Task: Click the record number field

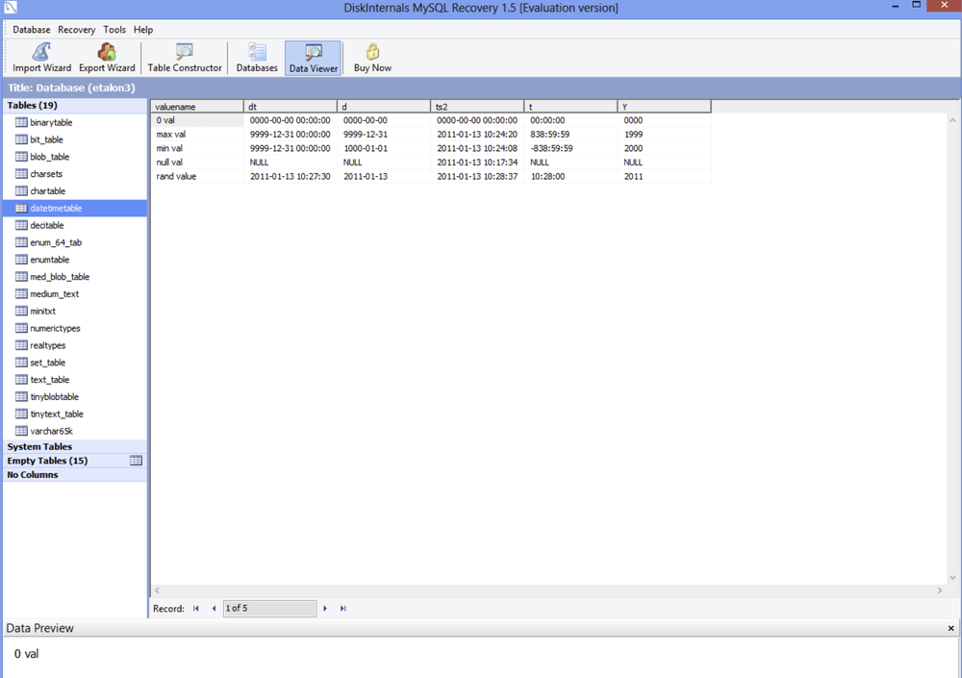Action: click(269, 609)
